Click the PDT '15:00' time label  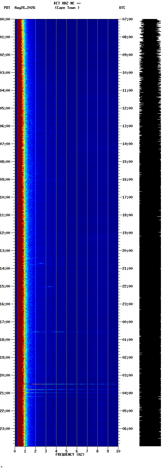pyautogui.click(x=5, y=286)
